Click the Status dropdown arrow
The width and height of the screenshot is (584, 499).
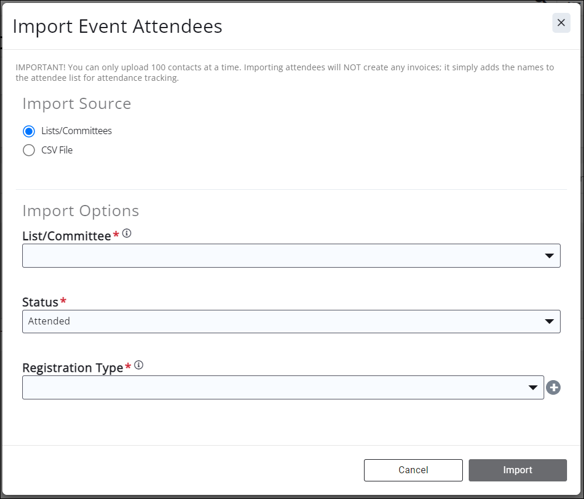point(549,322)
